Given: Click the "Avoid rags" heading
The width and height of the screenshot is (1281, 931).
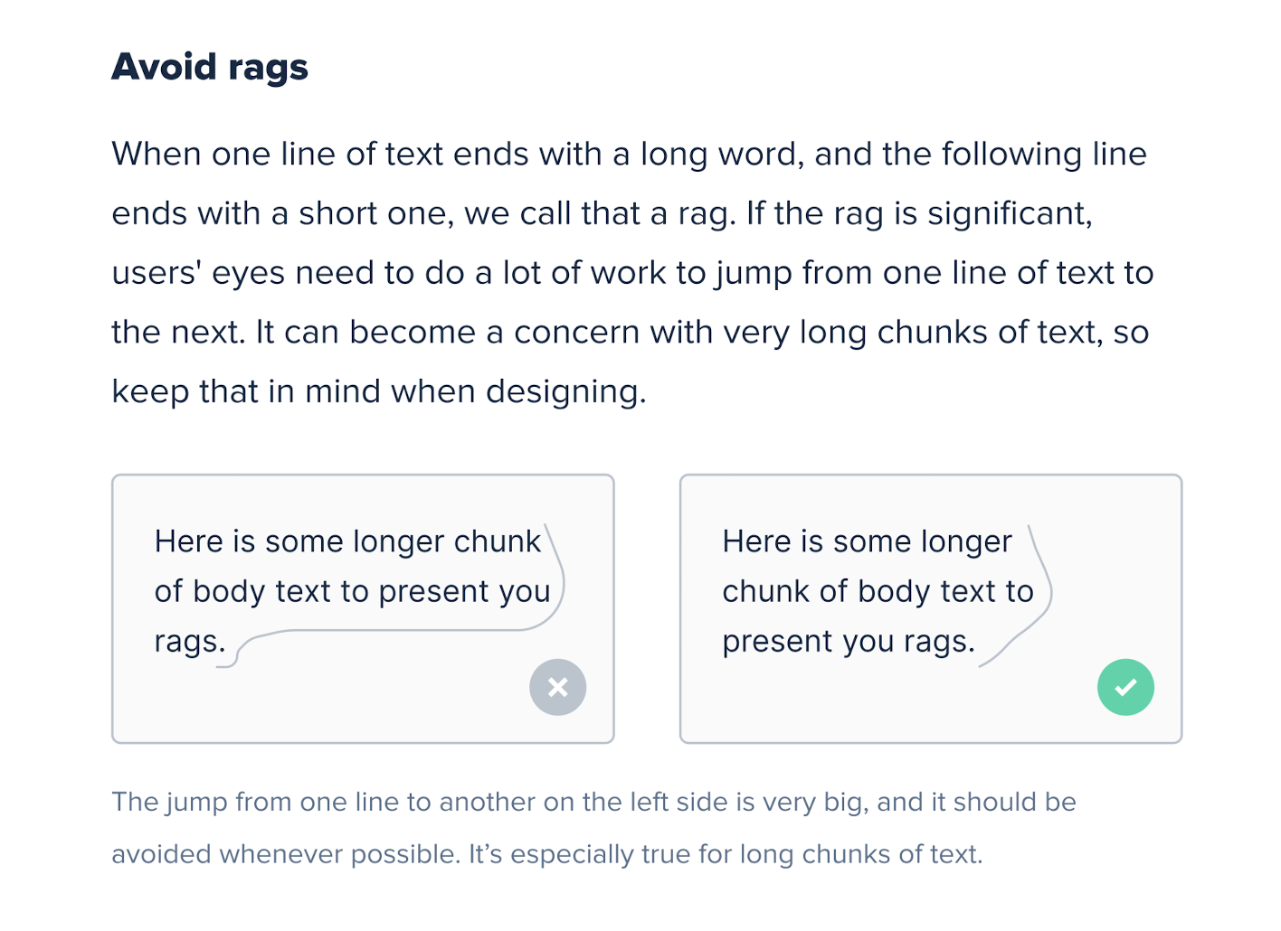Looking at the screenshot, I should (x=210, y=67).
